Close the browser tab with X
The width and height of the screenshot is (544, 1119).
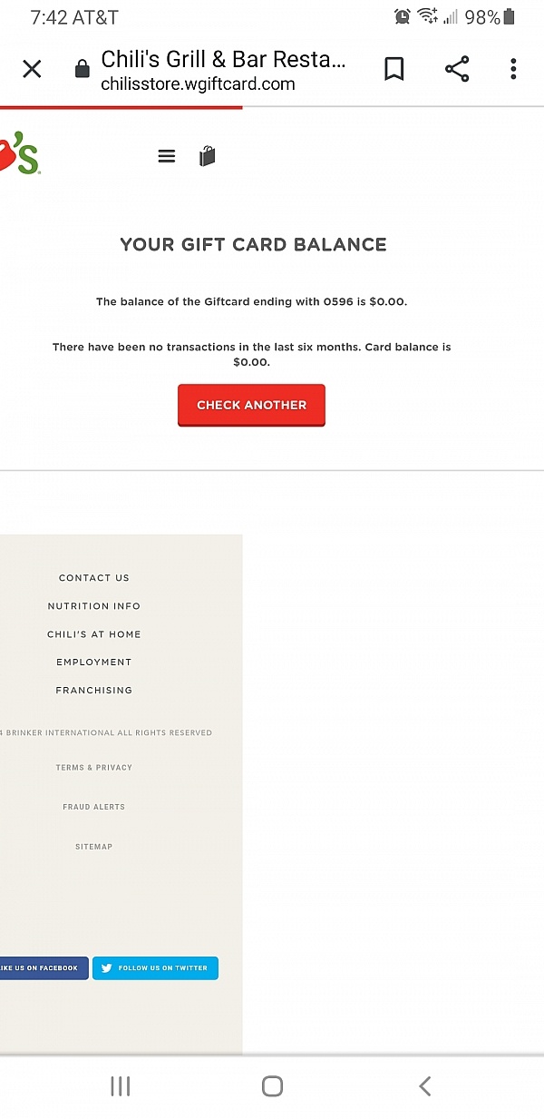(32, 69)
